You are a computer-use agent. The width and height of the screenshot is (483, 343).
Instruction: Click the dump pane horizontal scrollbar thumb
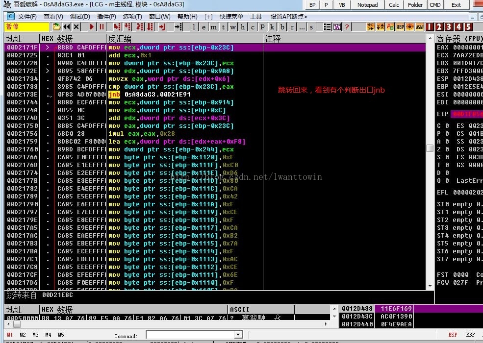[17, 324]
